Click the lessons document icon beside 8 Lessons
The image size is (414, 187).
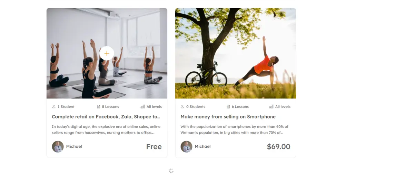pyautogui.click(x=98, y=107)
